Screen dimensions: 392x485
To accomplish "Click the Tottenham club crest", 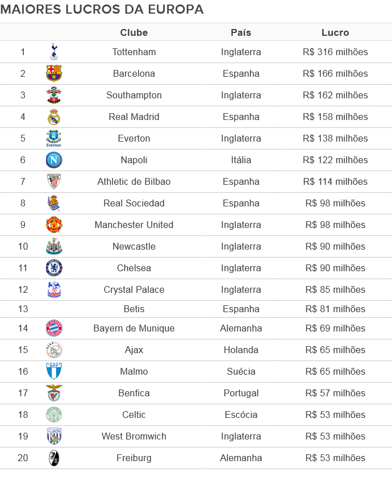I will pos(54,52).
